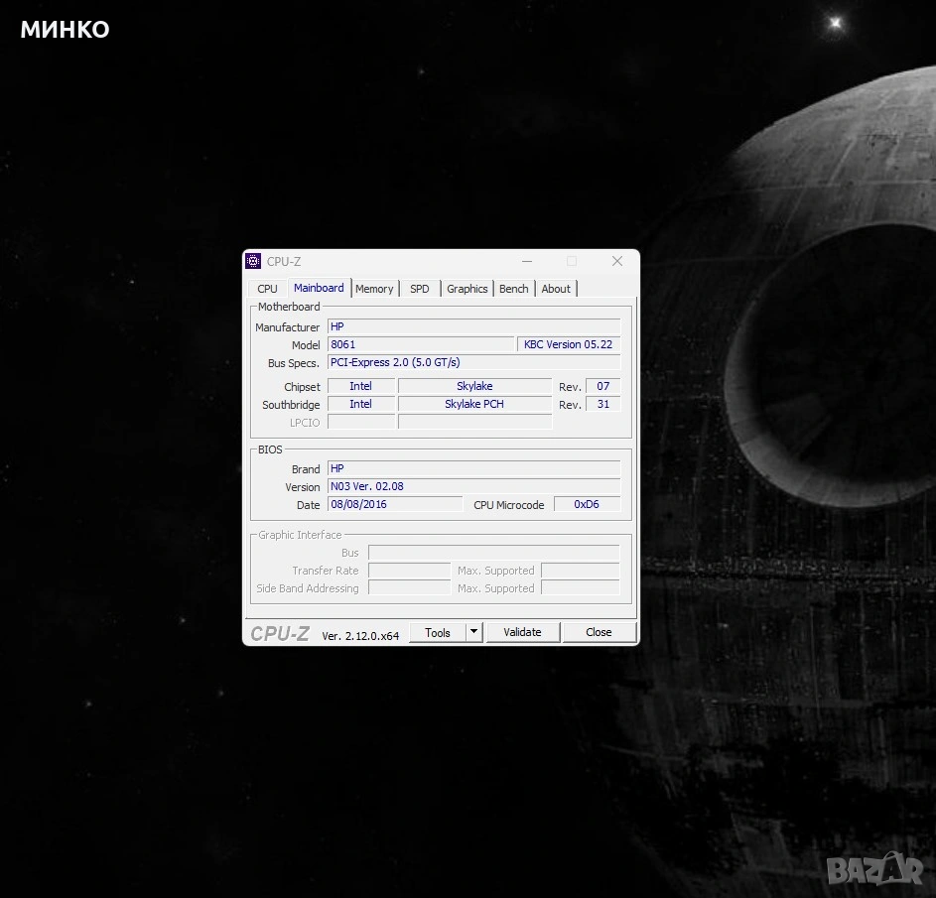Image resolution: width=936 pixels, height=898 pixels.
Task: Select the Mainboard tab
Action: [319, 288]
